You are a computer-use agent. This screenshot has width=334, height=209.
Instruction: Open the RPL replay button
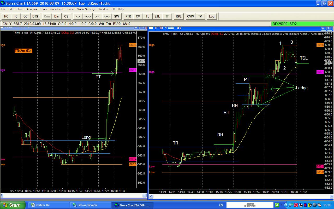click(x=178, y=16)
